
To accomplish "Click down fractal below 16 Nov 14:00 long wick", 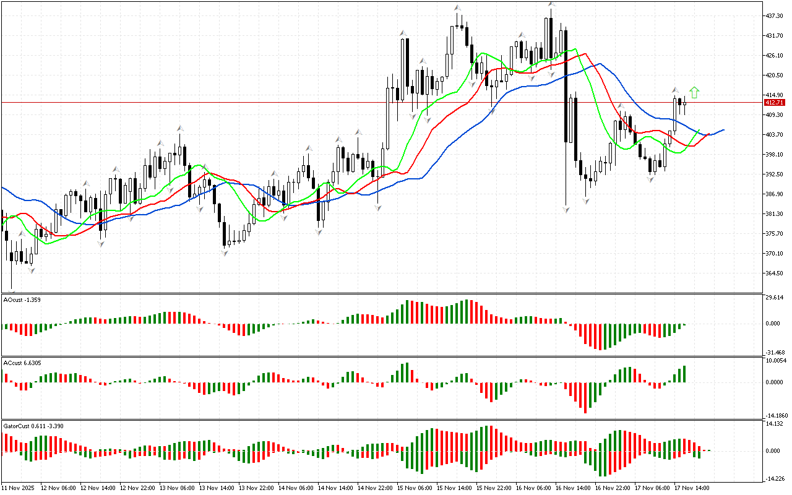I will pos(566,210).
